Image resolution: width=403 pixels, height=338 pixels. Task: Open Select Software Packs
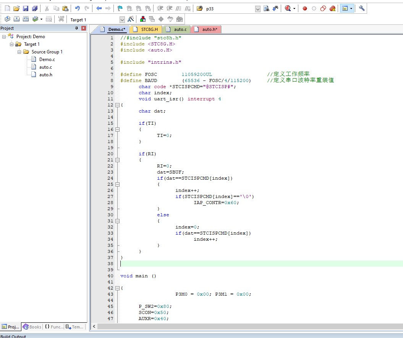pos(170,19)
